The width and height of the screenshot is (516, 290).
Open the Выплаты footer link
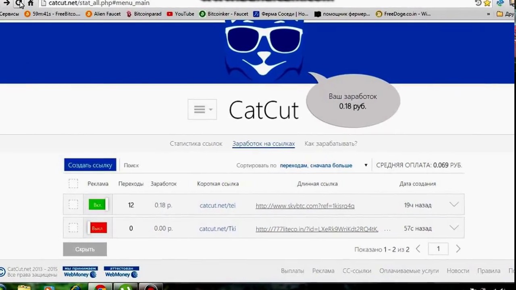tap(293, 271)
